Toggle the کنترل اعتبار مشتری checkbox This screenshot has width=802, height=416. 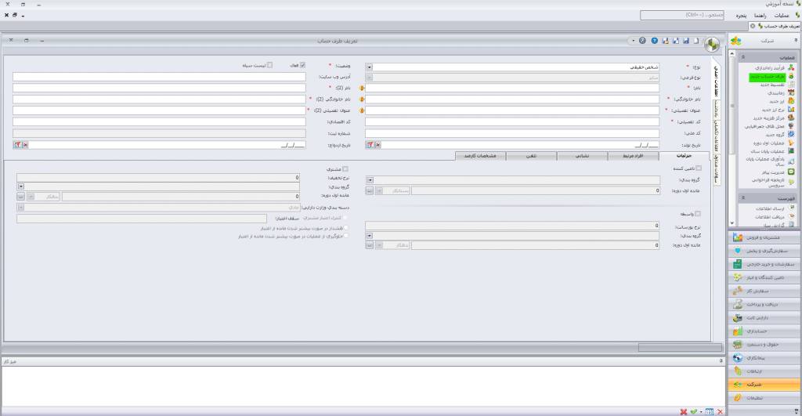pyautogui.click(x=345, y=218)
